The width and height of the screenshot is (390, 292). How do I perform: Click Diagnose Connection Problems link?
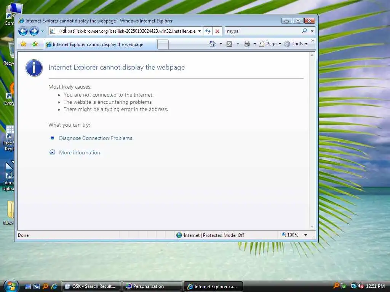click(x=96, y=138)
